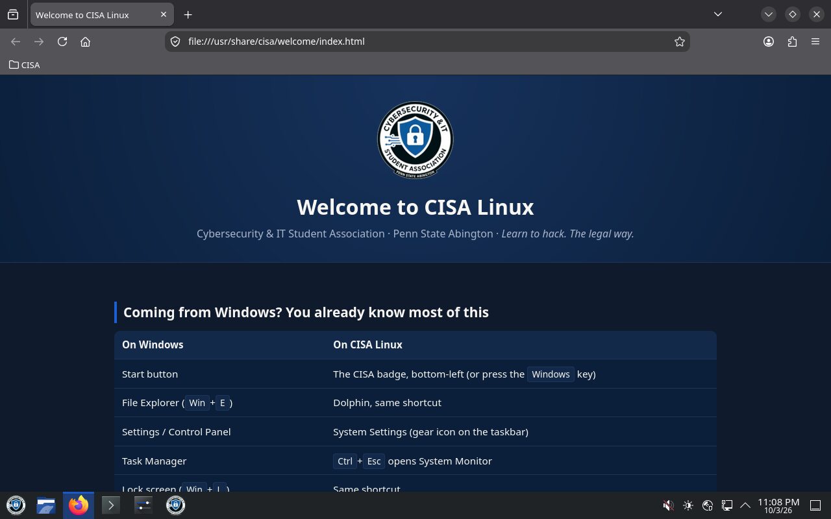Image resolution: width=831 pixels, height=519 pixels.
Task: Click the forward navigation arrow
Action: (x=39, y=42)
